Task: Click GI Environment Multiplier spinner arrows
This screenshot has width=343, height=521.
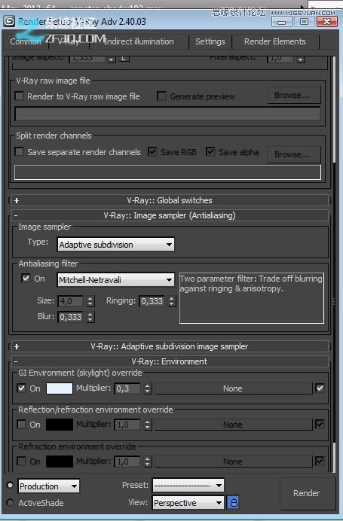Action: pyautogui.click(x=148, y=388)
